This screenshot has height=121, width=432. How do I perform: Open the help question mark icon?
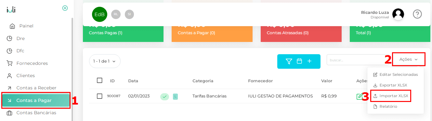point(417,14)
